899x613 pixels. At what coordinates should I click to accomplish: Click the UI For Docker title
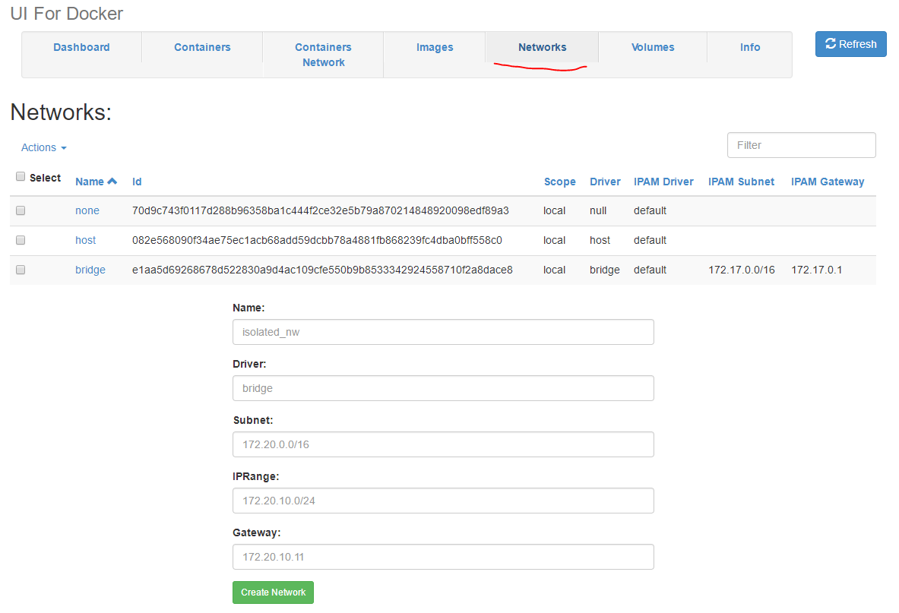[x=67, y=14]
